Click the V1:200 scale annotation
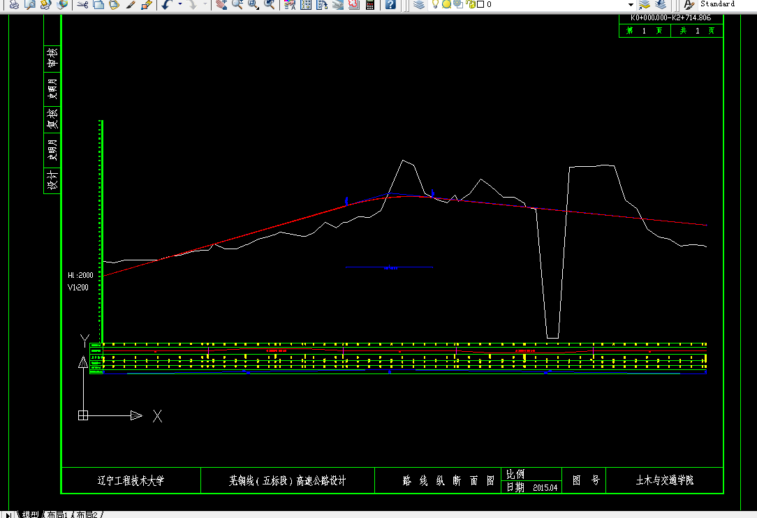The image size is (757, 518). point(78,287)
